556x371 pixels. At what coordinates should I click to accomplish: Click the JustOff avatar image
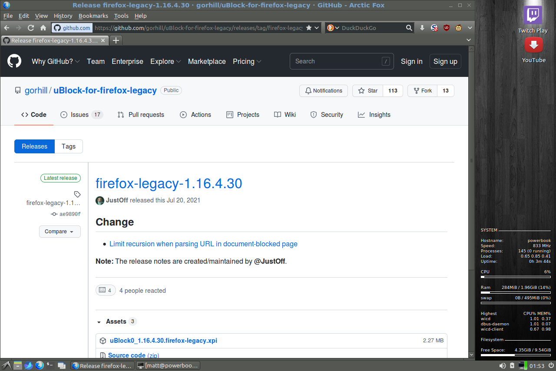(100, 200)
